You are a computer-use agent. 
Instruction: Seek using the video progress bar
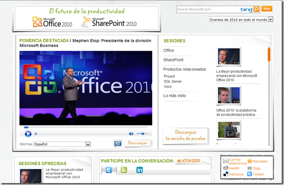pos(86,127)
